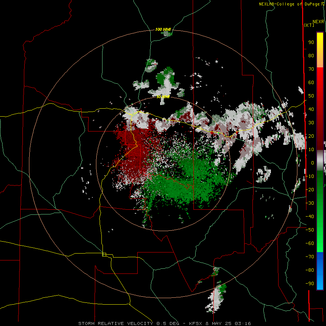This screenshot has height=326, width=326.
Task: Click the NEXLAB-College of DuPage credit text
Action: pyautogui.click(x=292, y=4)
